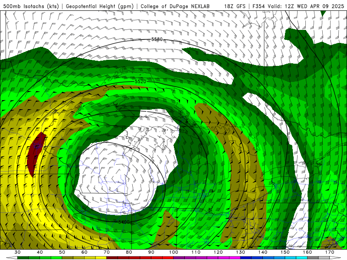Viewport: 347px width, 260px height.
Task: Click the 70 label on the color scale
Action: coord(107,252)
